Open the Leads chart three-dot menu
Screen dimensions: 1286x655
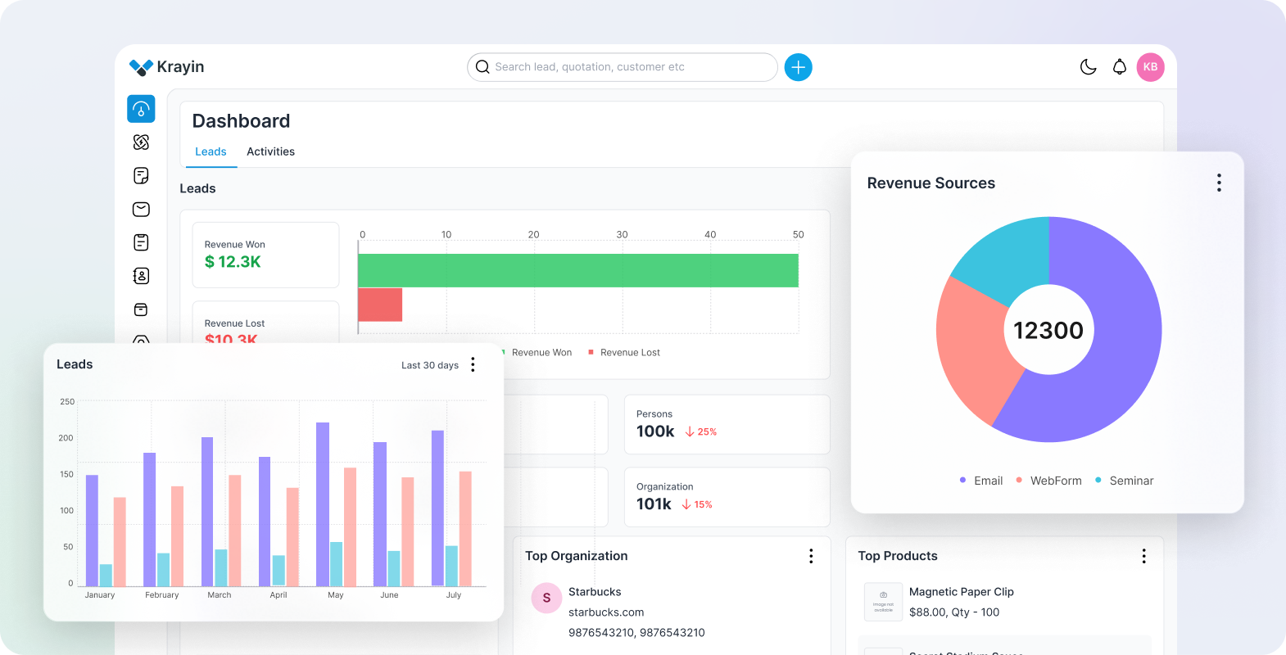pyautogui.click(x=473, y=364)
